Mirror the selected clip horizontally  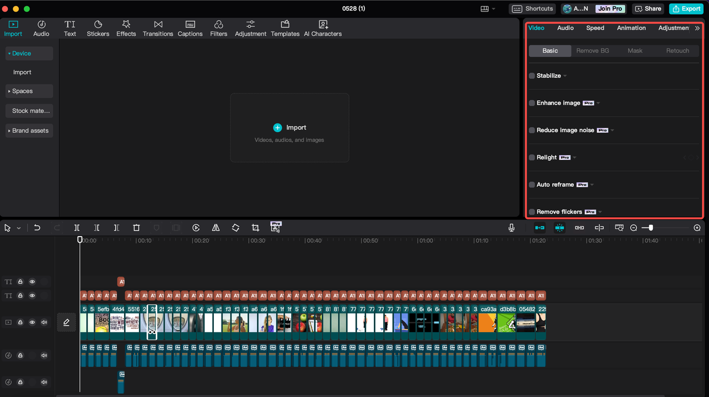pyautogui.click(x=216, y=228)
